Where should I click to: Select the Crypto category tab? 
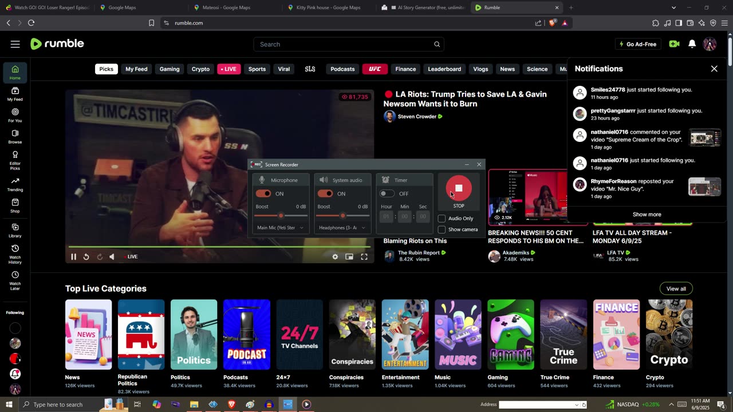tap(200, 69)
